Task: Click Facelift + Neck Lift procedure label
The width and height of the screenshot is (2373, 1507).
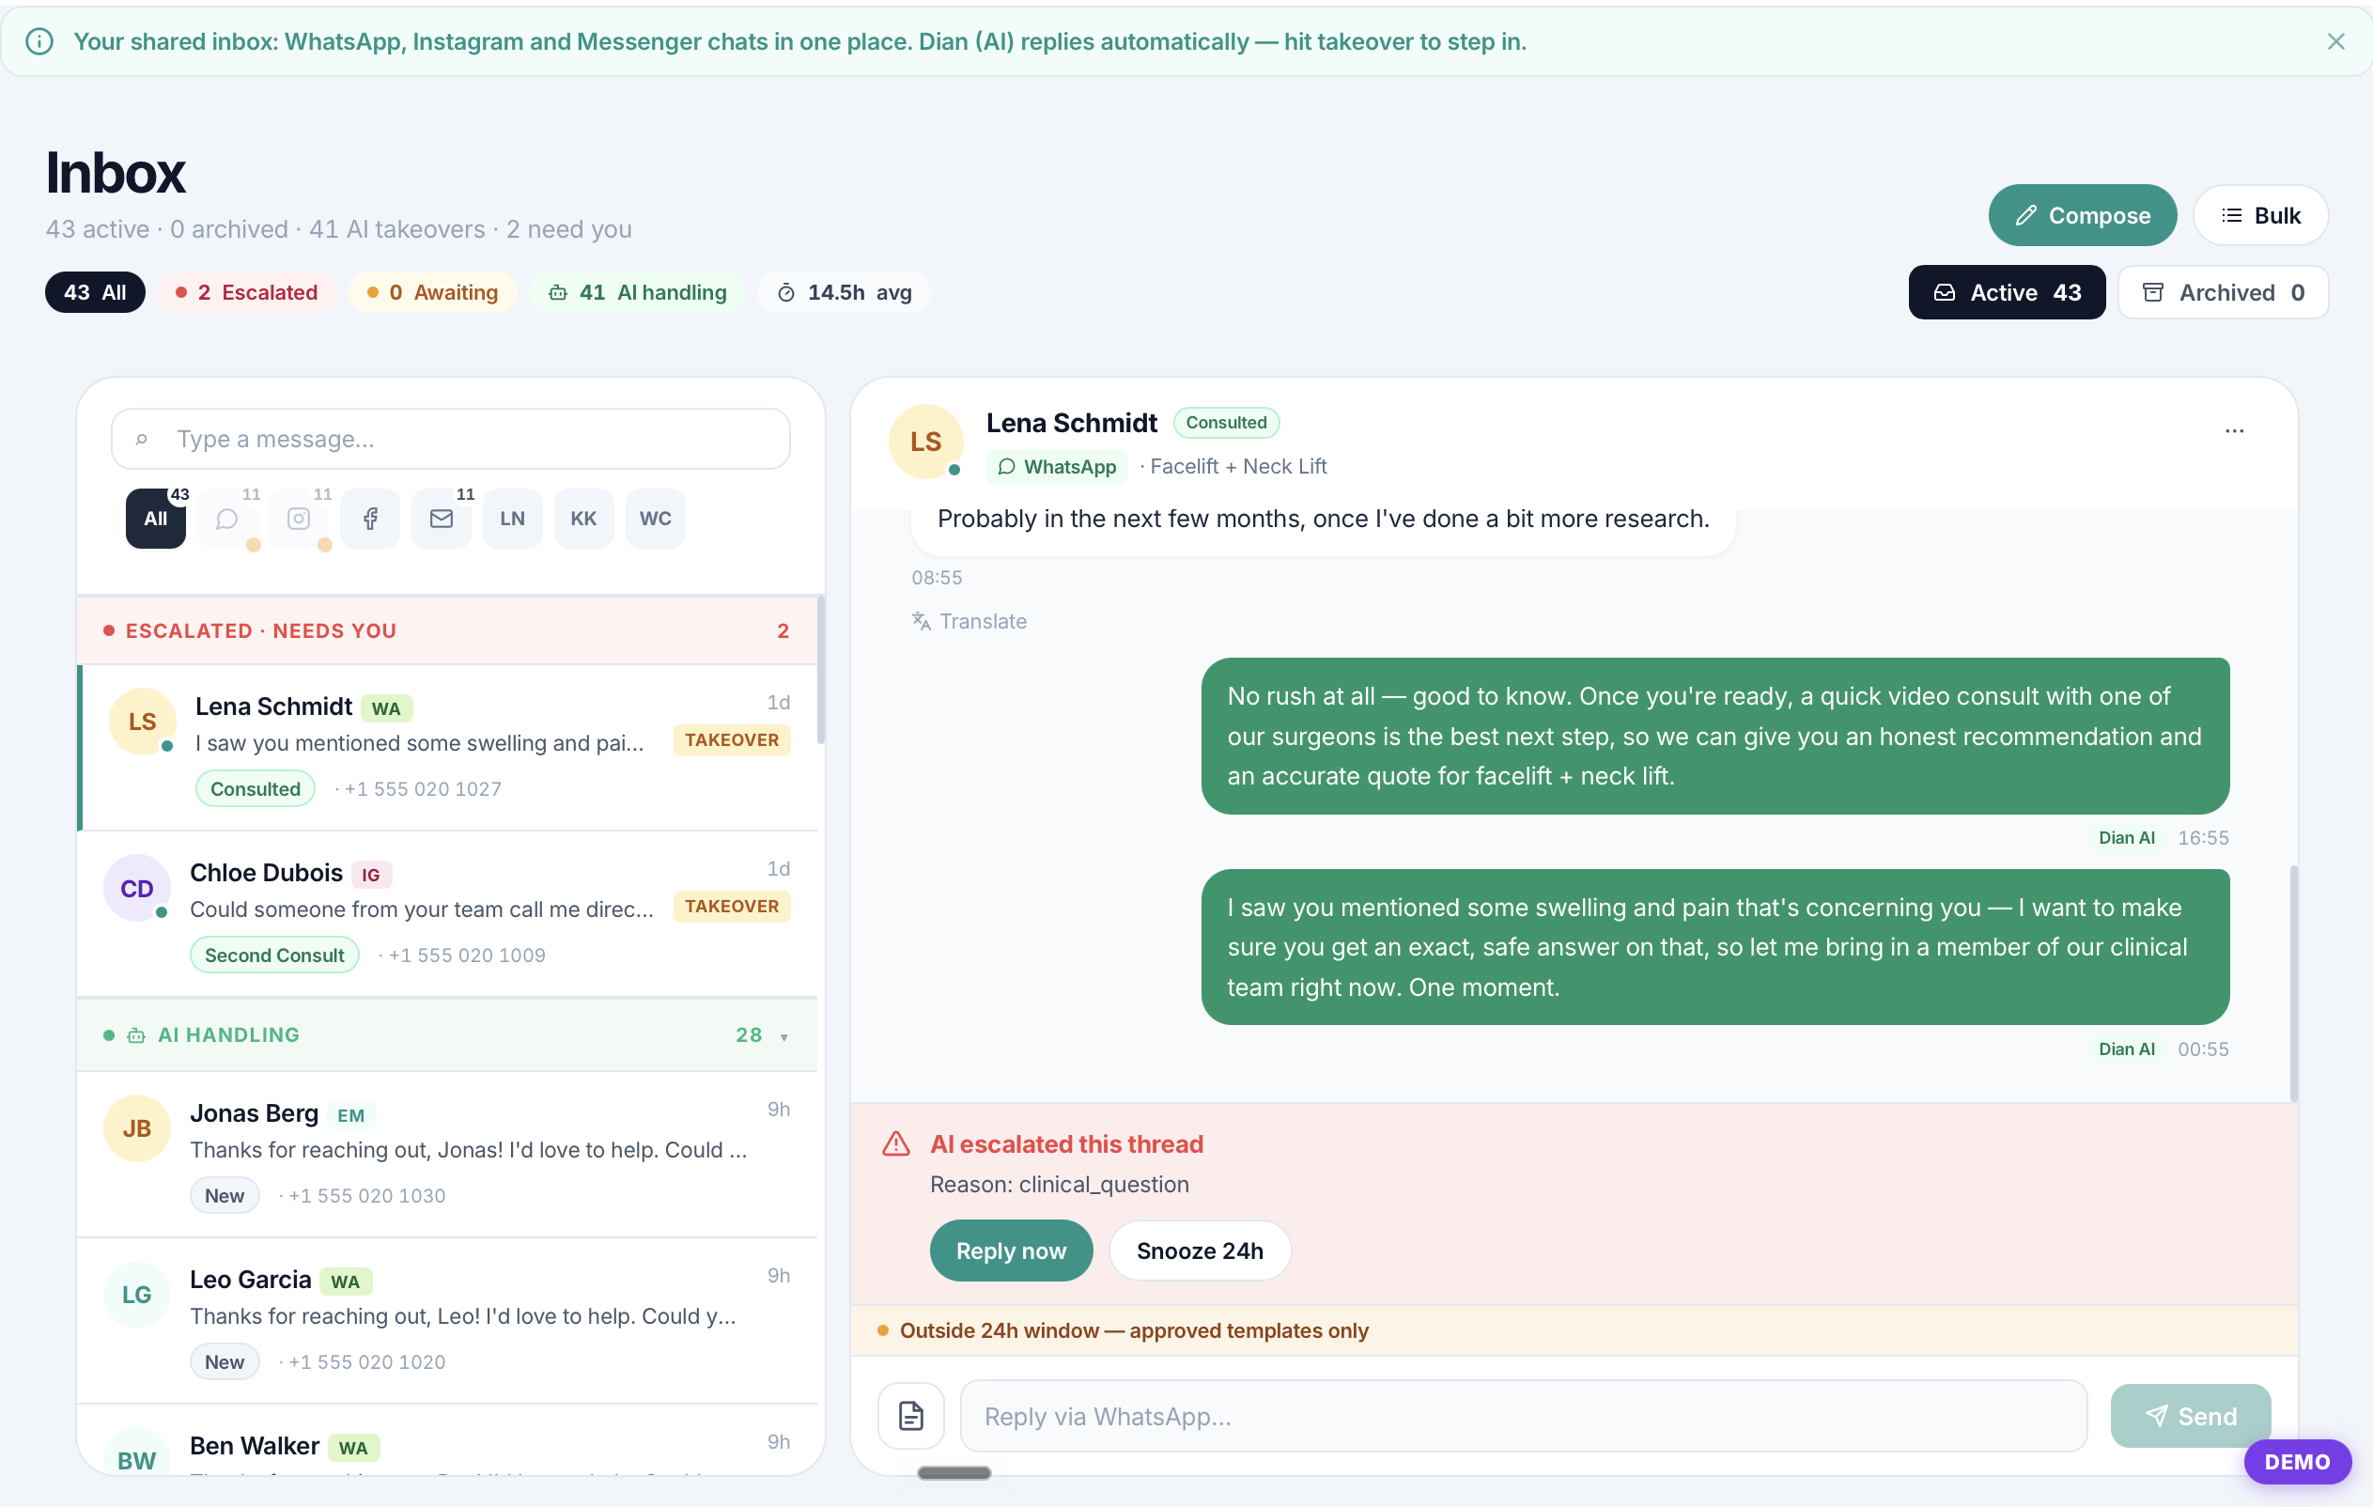Action: point(1238,466)
